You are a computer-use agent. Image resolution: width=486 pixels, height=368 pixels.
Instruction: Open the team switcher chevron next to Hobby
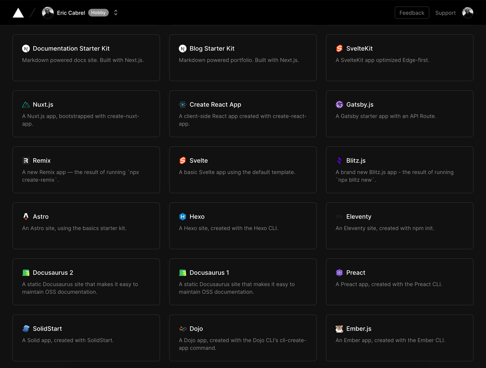116,13
